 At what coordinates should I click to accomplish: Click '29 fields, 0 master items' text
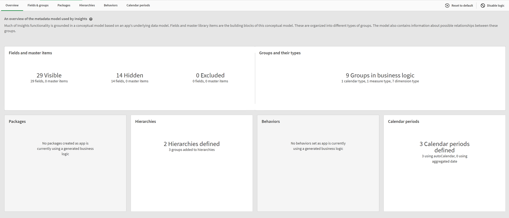click(49, 81)
